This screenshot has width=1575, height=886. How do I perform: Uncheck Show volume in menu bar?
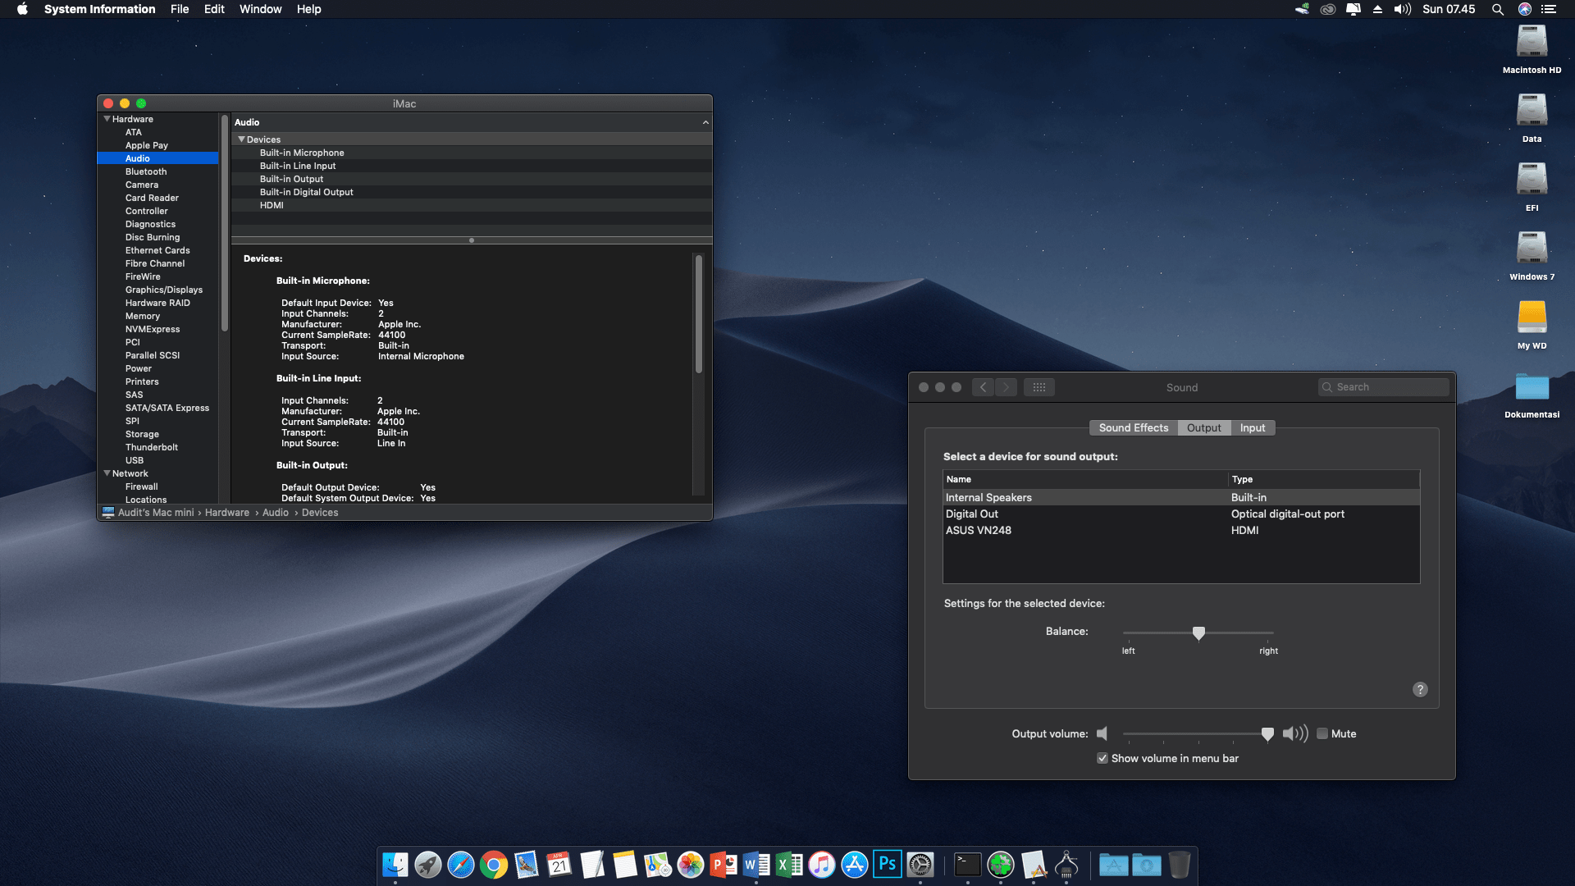(x=1102, y=759)
